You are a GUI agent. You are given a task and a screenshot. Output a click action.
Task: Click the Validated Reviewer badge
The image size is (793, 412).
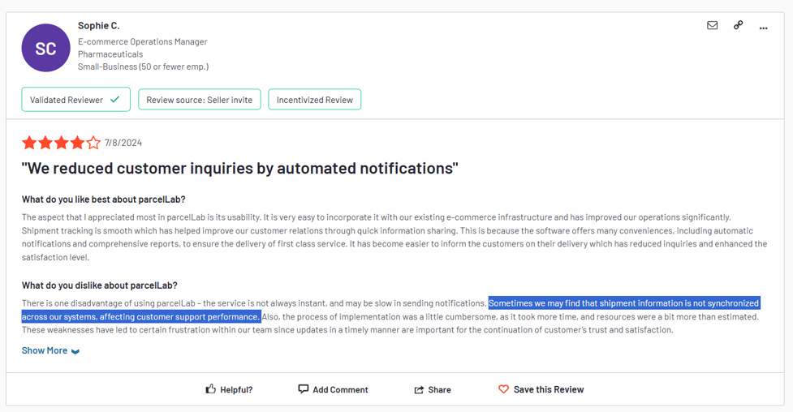[x=75, y=100]
